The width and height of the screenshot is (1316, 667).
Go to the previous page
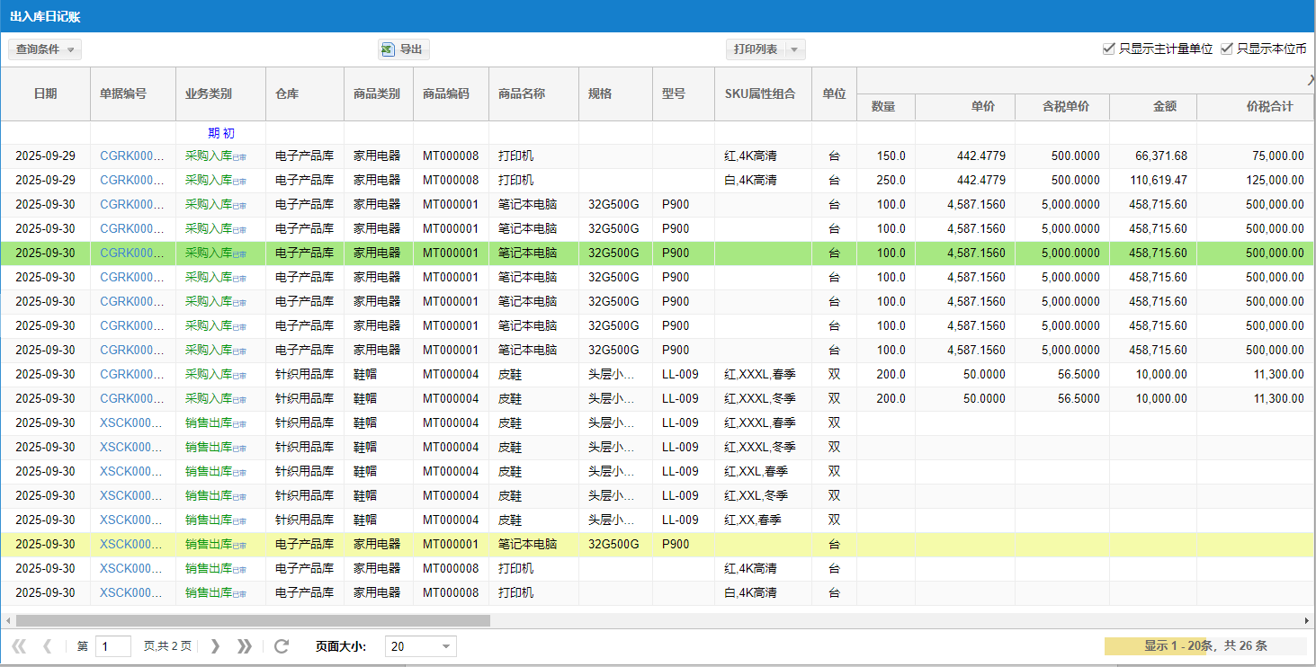(x=48, y=646)
